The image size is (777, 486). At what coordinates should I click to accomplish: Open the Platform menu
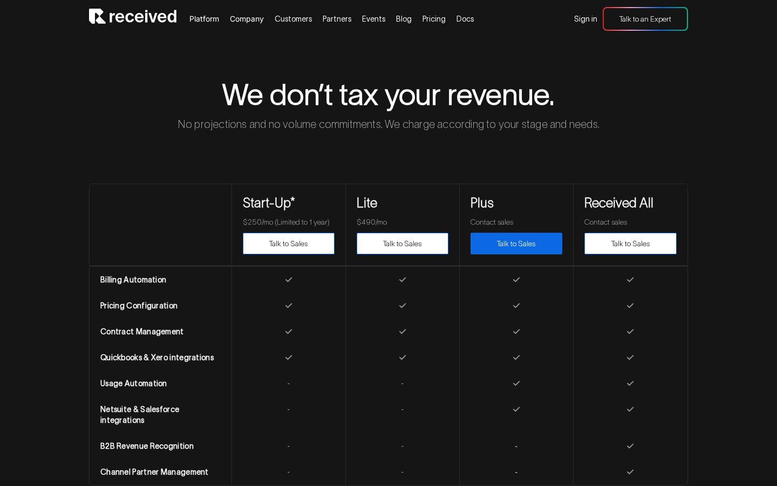click(204, 19)
